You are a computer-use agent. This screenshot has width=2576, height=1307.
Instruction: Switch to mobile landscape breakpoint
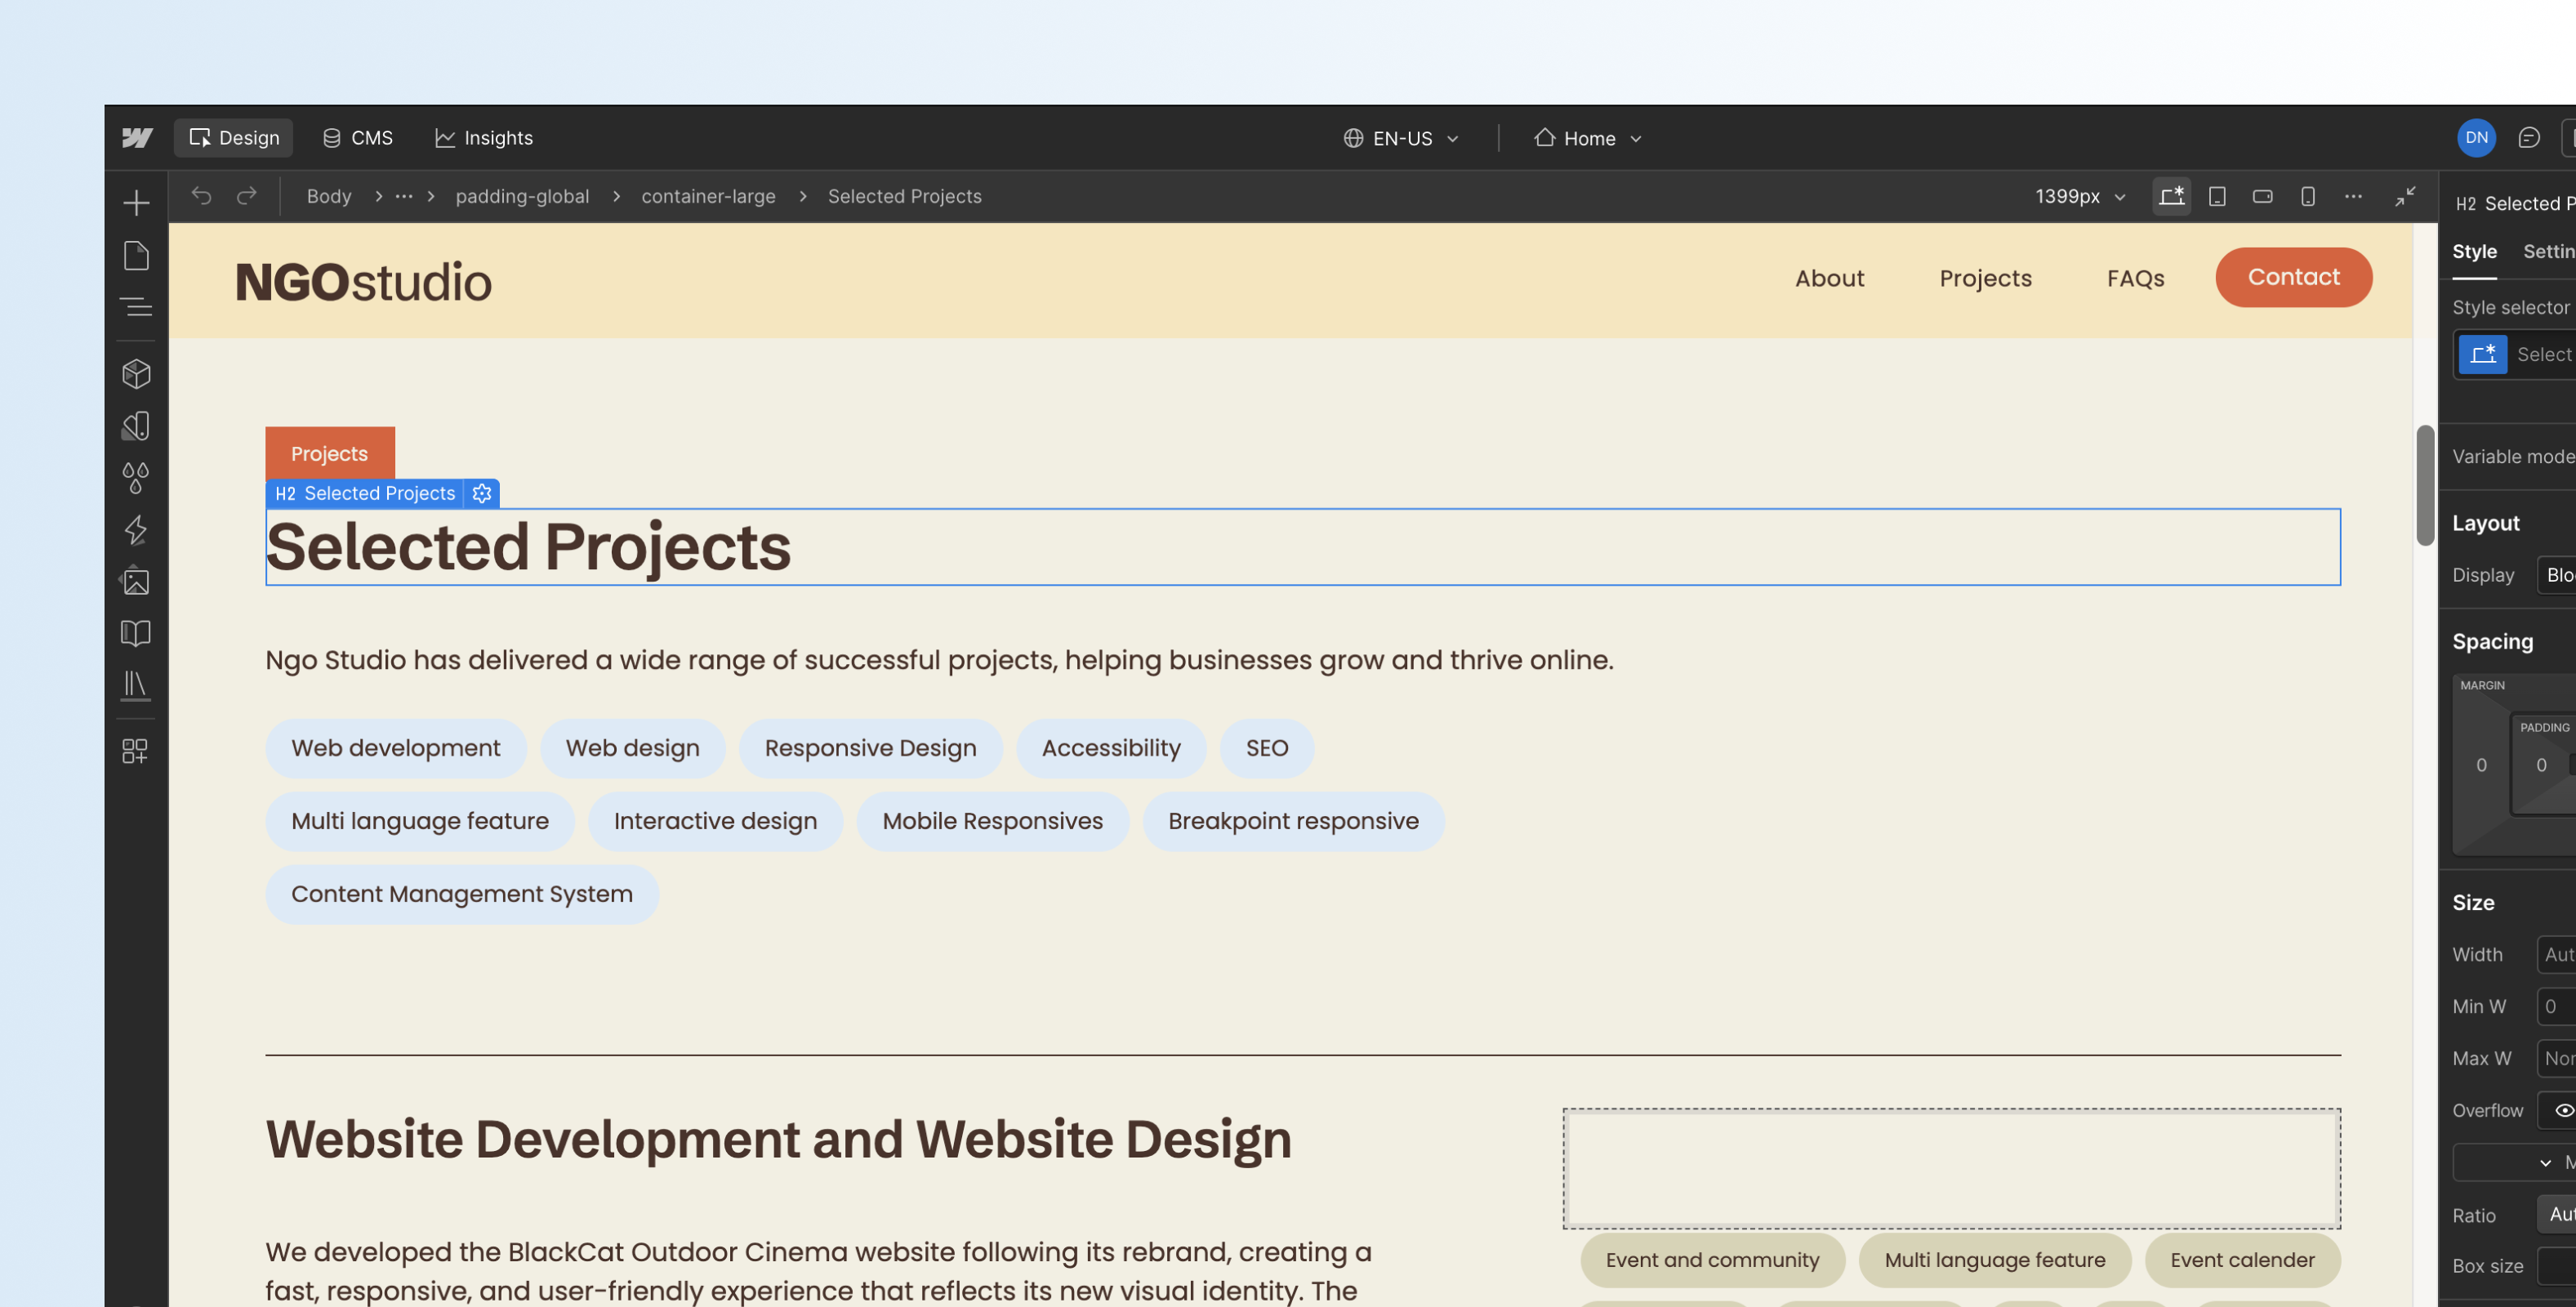pyautogui.click(x=2263, y=196)
